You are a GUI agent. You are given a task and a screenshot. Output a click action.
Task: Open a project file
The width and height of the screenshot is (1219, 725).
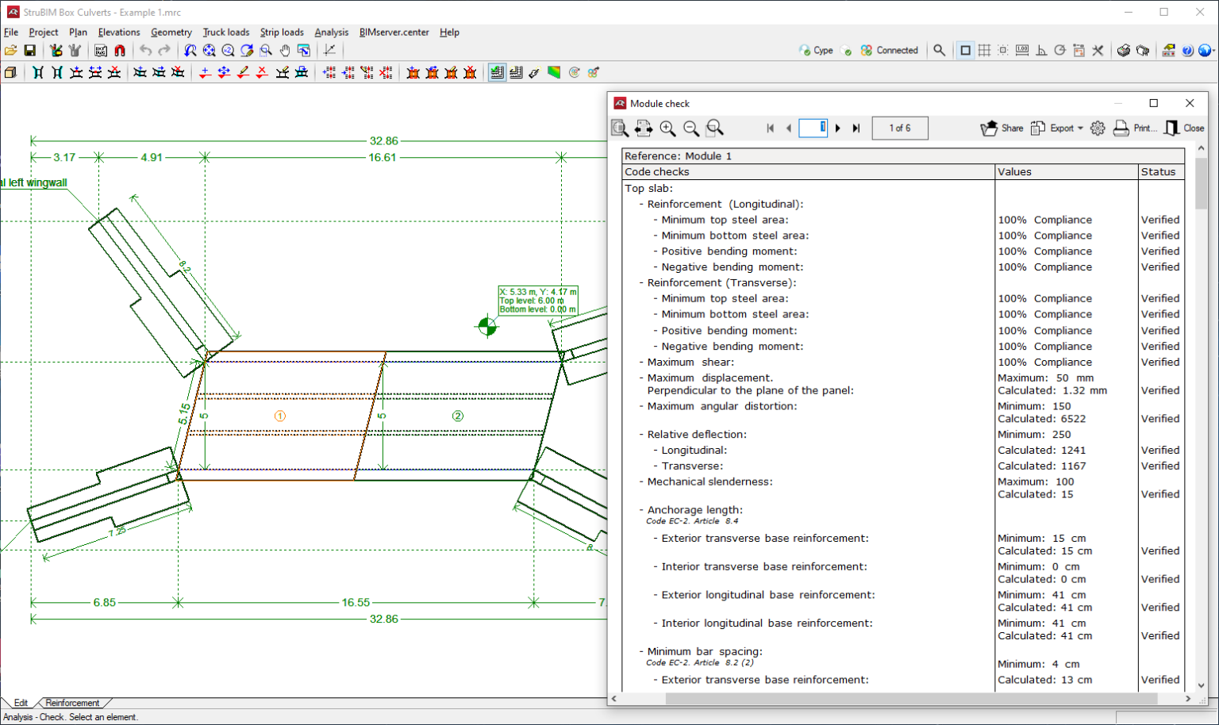coord(11,50)
